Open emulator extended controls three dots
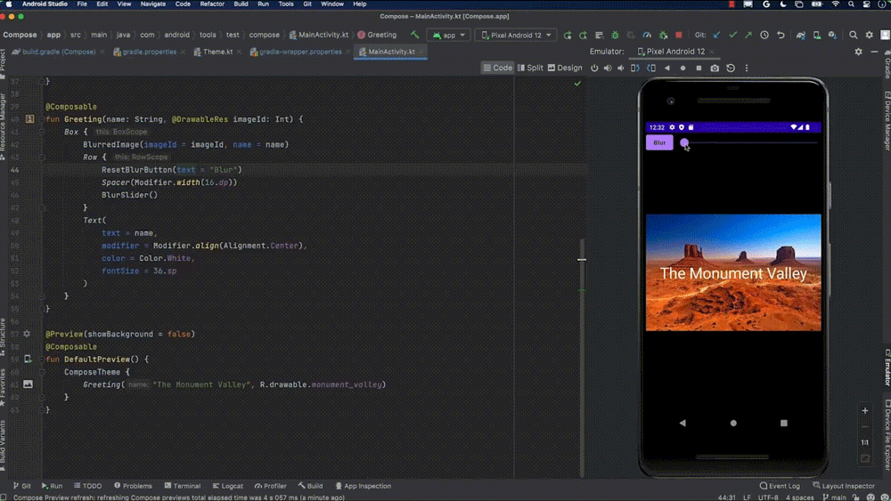The width and height of the screenshot is (891, 501). click(747, 69)
